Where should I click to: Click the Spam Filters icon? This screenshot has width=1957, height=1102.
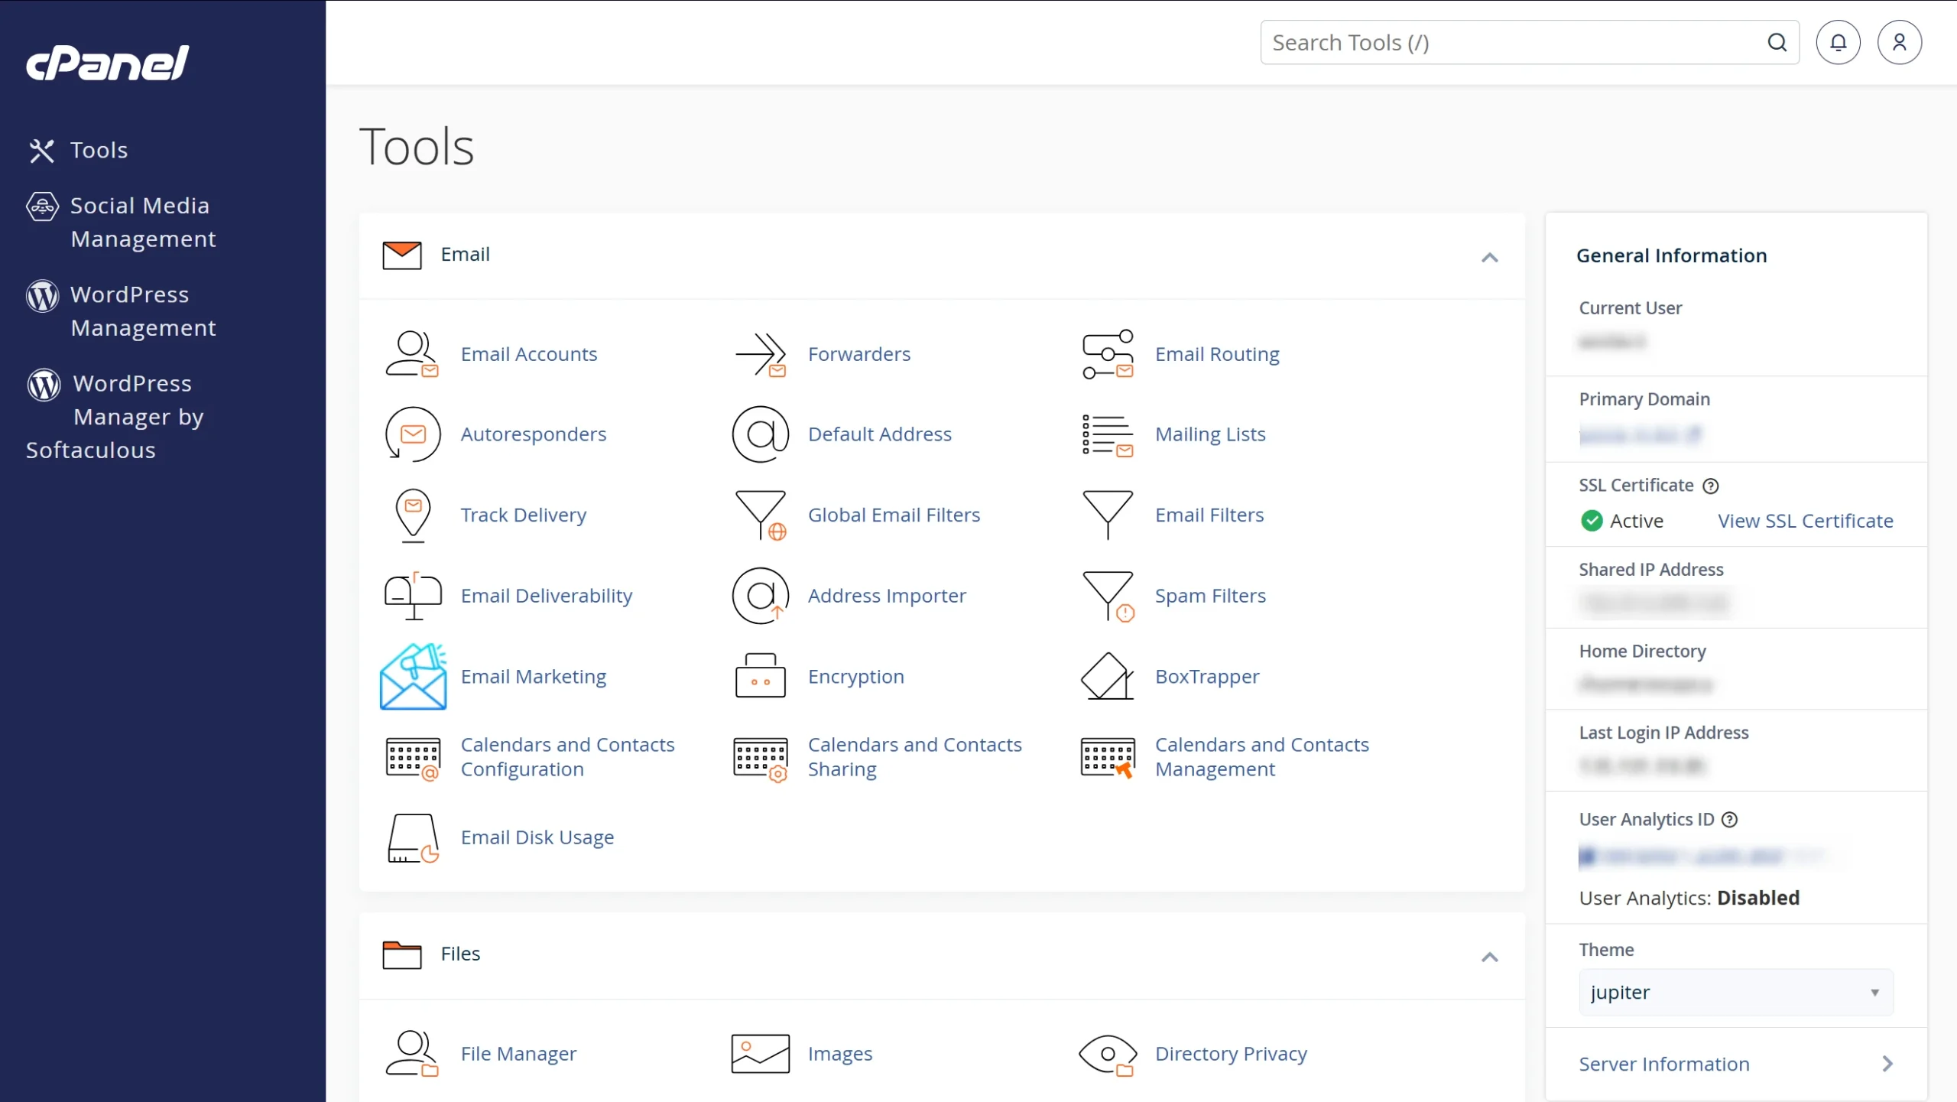click(1108, 597)
